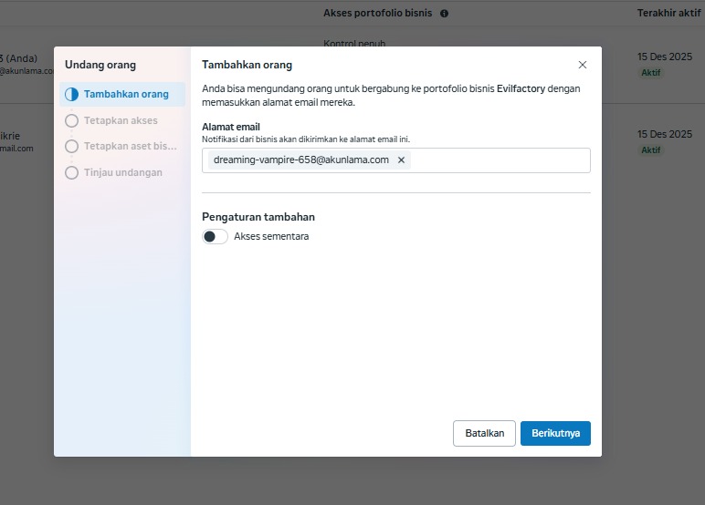Click the second Aktif status badge

pos(650,150)
